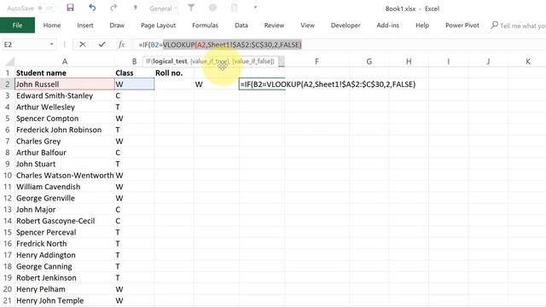Open the Help tab

pos(422,25)
